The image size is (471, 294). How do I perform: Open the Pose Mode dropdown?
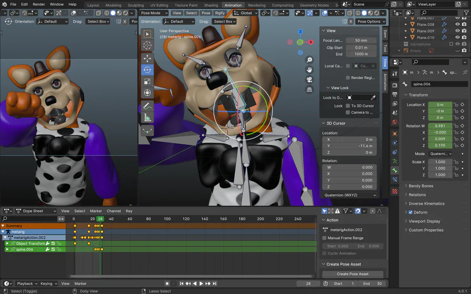pyautogui.click(x=154, y=13)
